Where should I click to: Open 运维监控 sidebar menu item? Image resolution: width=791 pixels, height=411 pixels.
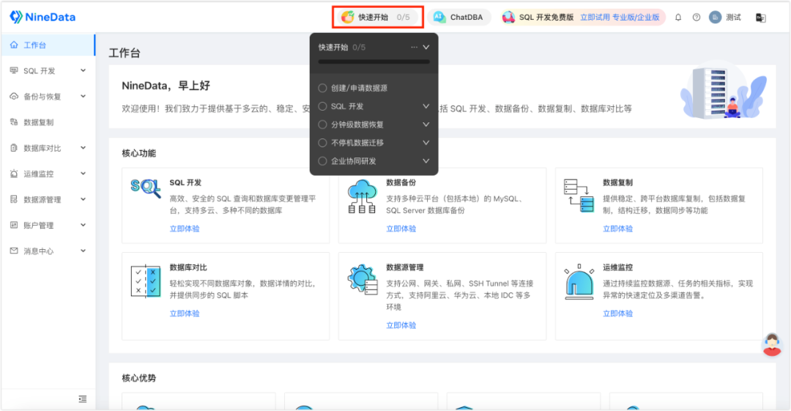tap(48, 174)
